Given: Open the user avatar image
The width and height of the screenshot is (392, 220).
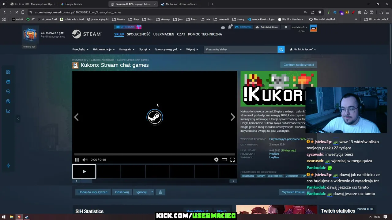Looking at the screenshot, I should point(313,28).
